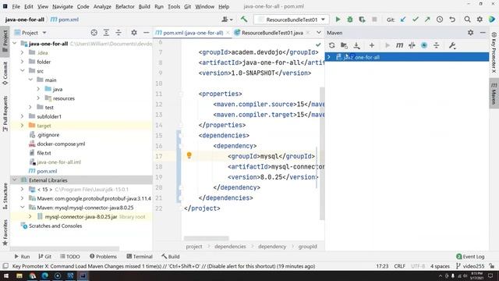
Task: Run ResourceBundleTest01 with green play button
Action: pyautogui.click(x=338, y=20)
